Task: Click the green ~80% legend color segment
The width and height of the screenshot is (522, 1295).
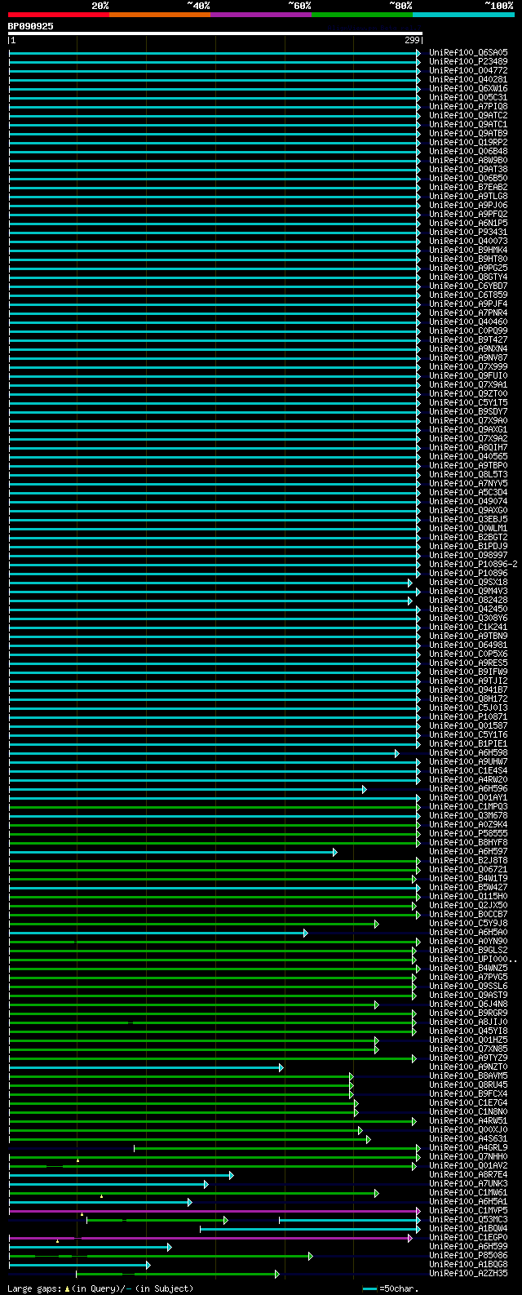Action: [x=362, y=15]
